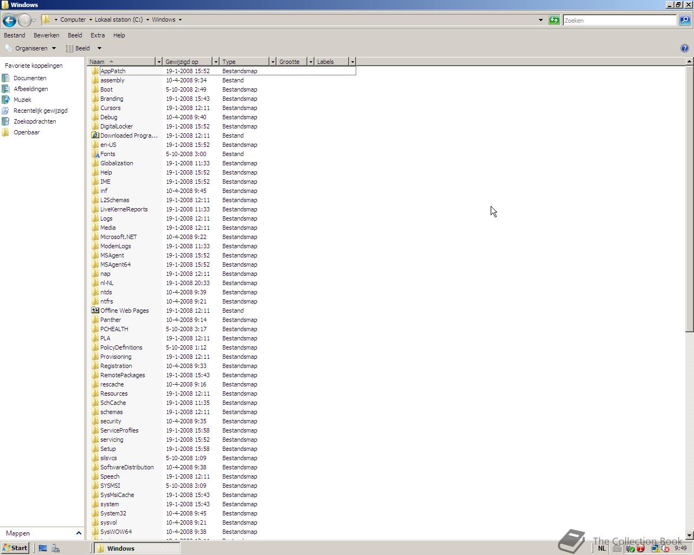Click the Beeld views toolbar button
The width and height of the screenshot is (694, 555).
pos(79,48)
